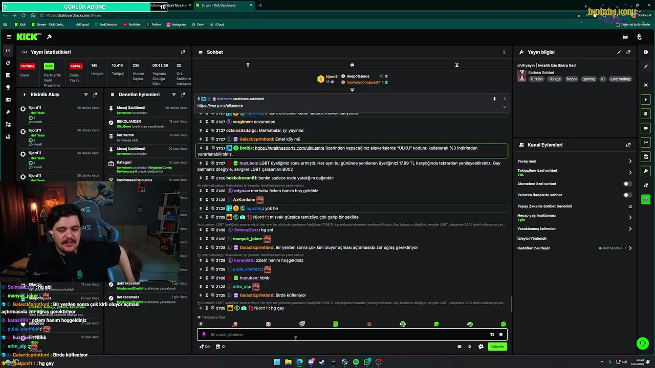This screenshot has width=655, height=368.
Task: Click the browser address bar
Action: coord(307,15)
